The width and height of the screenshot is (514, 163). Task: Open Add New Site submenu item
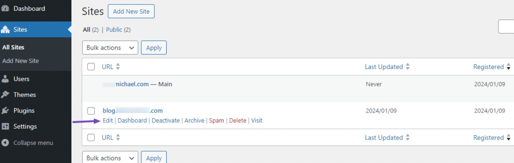(x=21, y=61)
